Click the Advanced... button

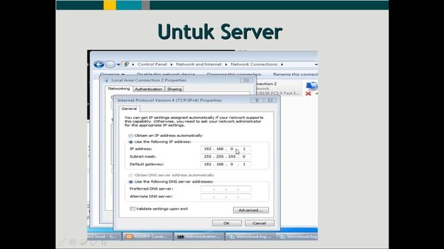251,210
